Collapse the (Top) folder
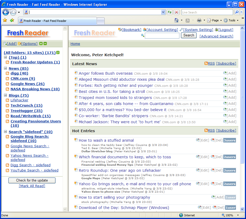The width and height of the screenshot is (246, 219). [6, 57]
